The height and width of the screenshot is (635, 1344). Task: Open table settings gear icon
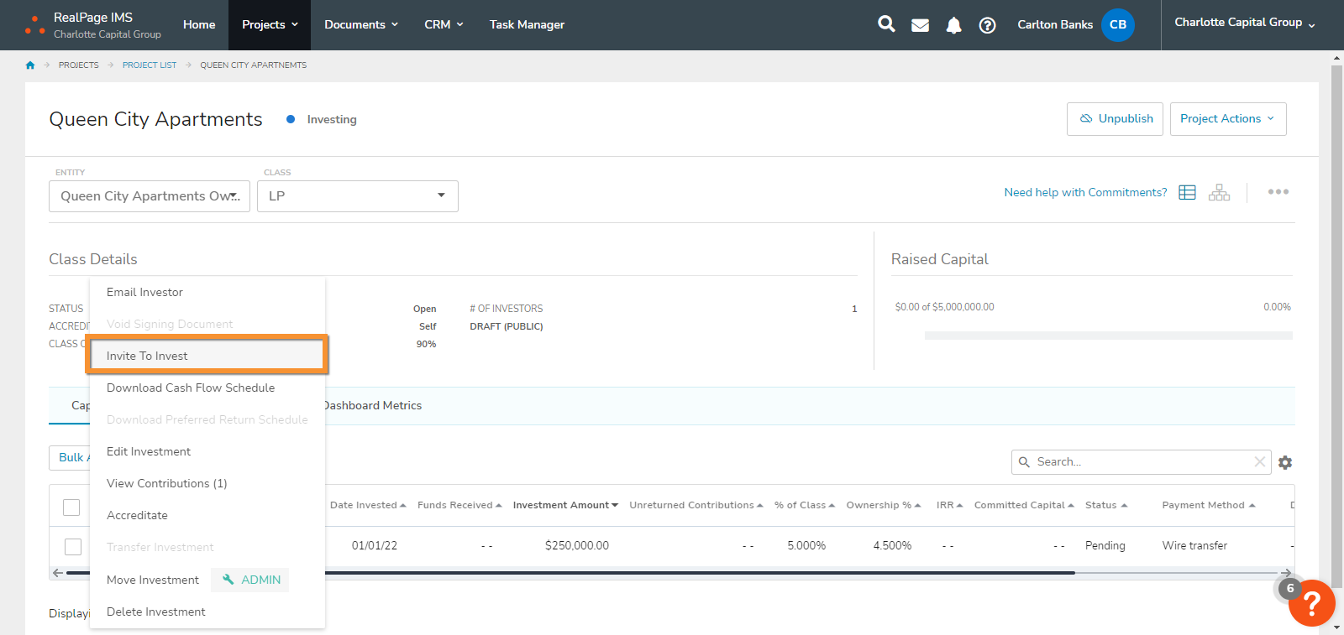pos(1285,462)
